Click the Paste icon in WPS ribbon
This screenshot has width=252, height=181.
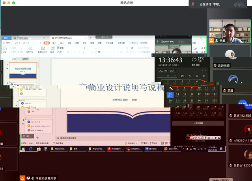click(5, 48)
